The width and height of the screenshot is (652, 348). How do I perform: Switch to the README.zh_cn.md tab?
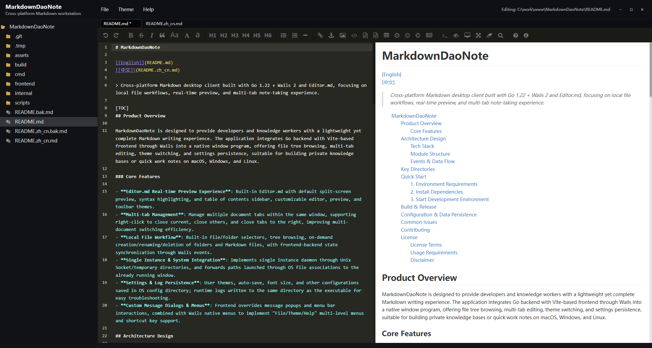164,23
